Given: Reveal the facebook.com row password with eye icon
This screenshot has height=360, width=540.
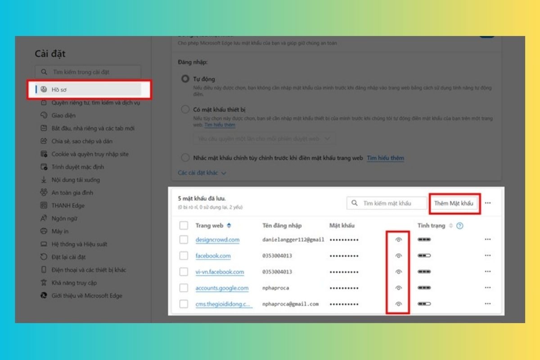Looking at the screenshot, I should point(398,256).
